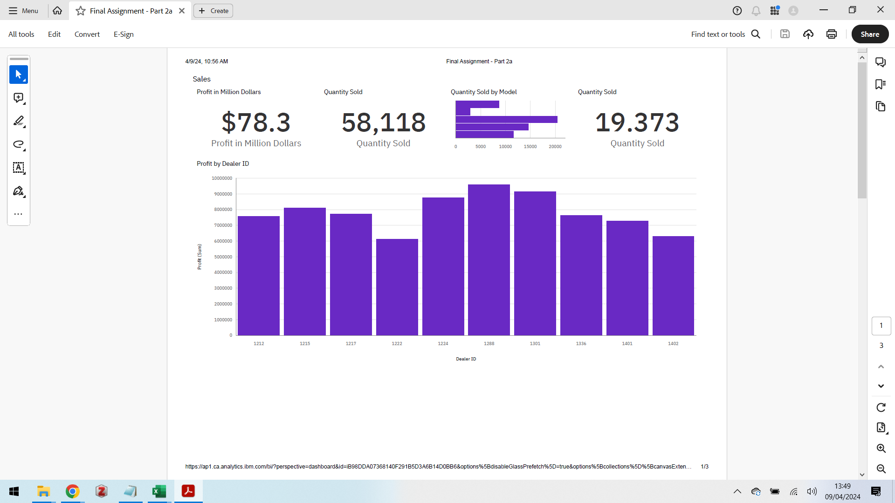
Task: Switch to the Final Assignment - Part 2a tab
Action: tap(130, 10)
